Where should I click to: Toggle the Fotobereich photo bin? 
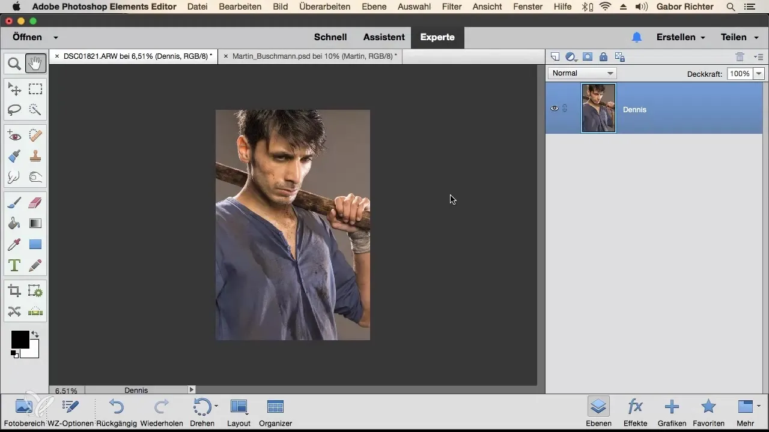(x=23, y=412)
